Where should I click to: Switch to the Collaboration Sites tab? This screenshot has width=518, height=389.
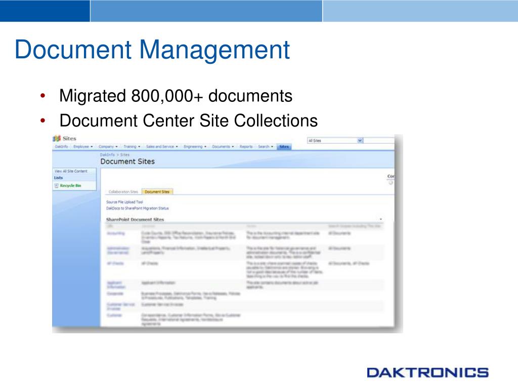pos(123,192)
